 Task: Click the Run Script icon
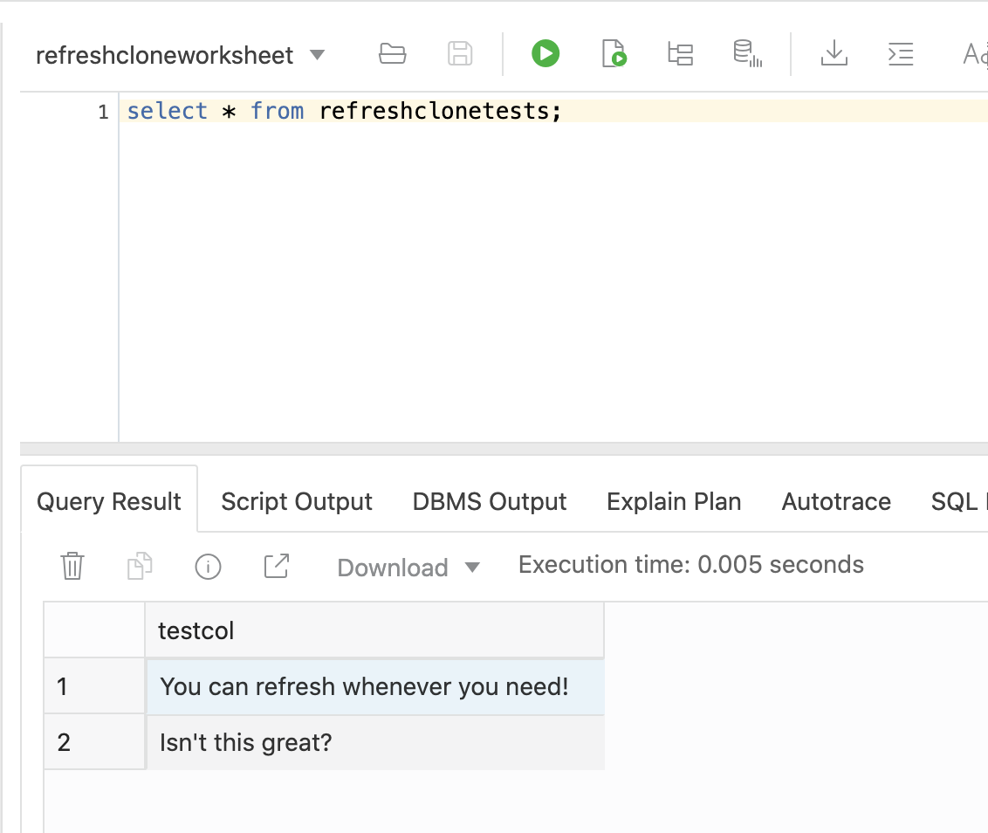[614, 54]
